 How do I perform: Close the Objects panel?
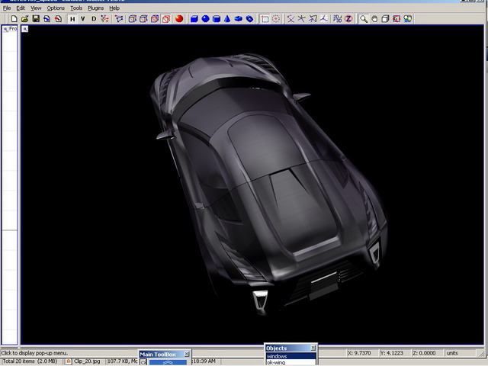[313, 348]
